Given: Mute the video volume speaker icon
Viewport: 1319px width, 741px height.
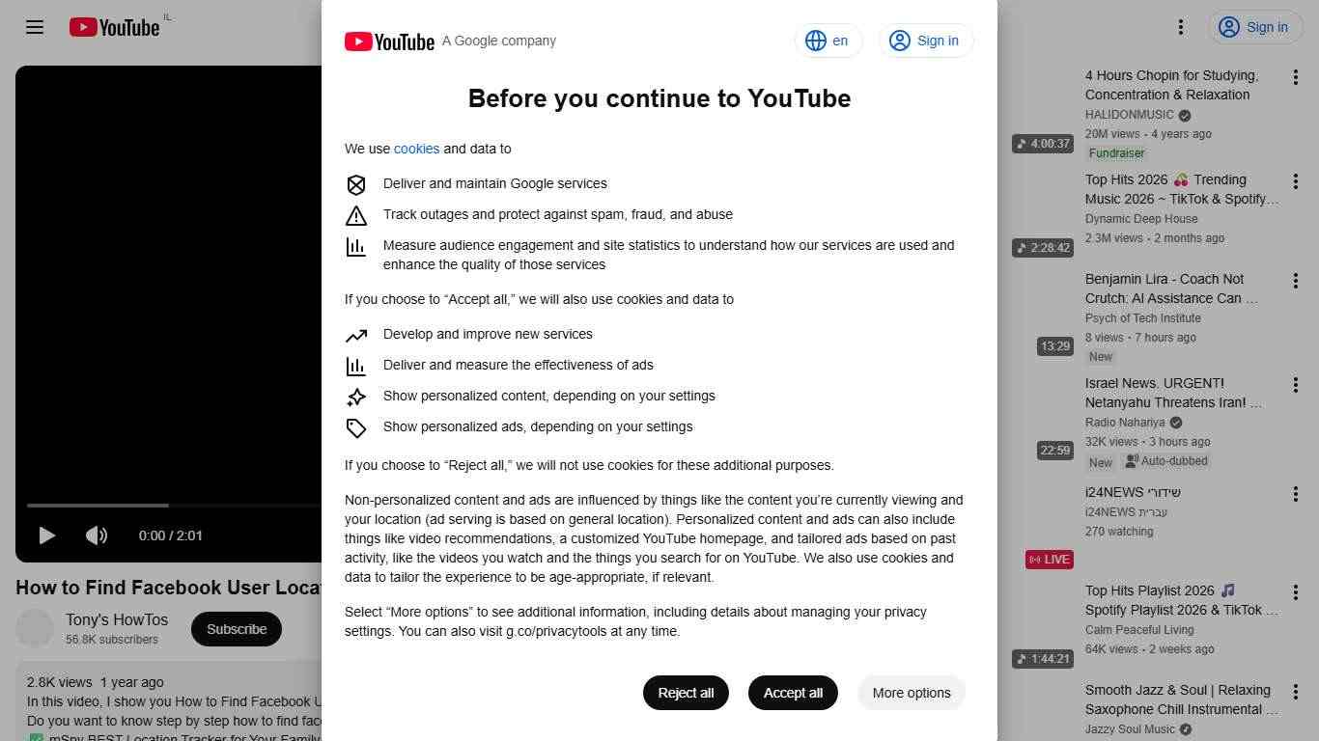Looking at the screenshot, I should (x=97, y=535).
